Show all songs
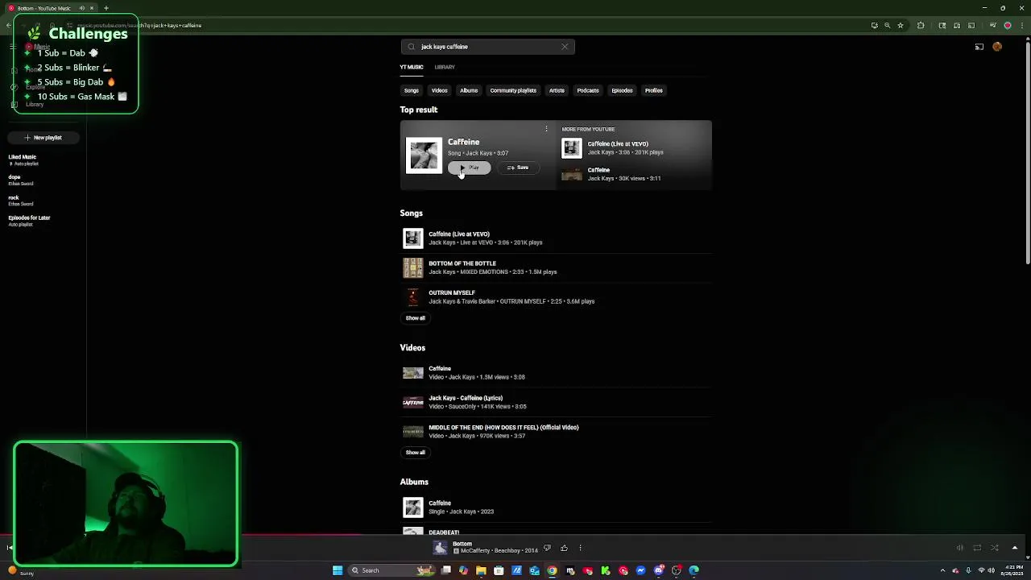Viewport: 1031px width, 580px height. 415,318
